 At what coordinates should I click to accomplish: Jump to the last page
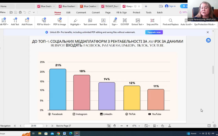52,126
